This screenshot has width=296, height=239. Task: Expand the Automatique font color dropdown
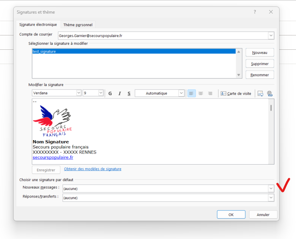181,93
